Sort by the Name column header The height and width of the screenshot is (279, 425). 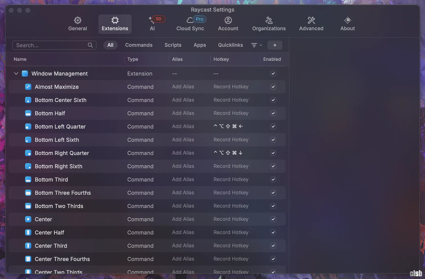pos(20,59)
